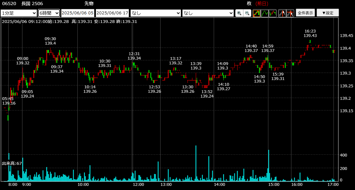The height and width of the screenshot is (190, 355).
Task: Click the 10:14 139.26 label
Action: click(x=90, y=89)
